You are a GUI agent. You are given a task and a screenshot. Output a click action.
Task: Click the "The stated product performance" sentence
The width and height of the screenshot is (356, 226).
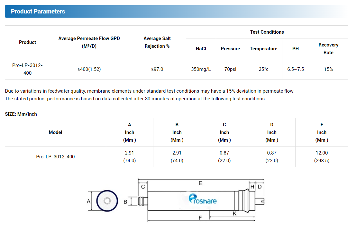coord(135,99)
